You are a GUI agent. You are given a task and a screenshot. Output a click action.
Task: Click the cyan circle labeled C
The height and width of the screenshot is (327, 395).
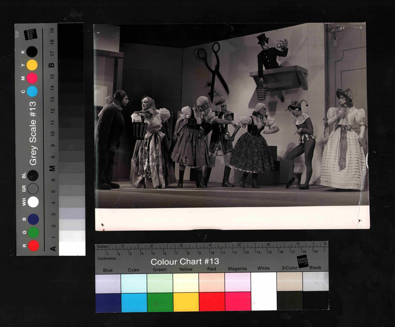point(32,91)
